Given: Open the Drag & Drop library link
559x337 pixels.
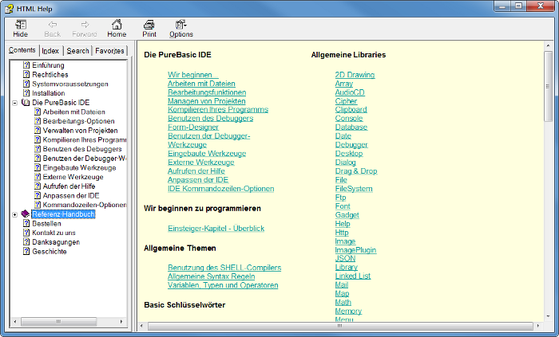Looking at the screenshot, I should [x=356, y=171].
